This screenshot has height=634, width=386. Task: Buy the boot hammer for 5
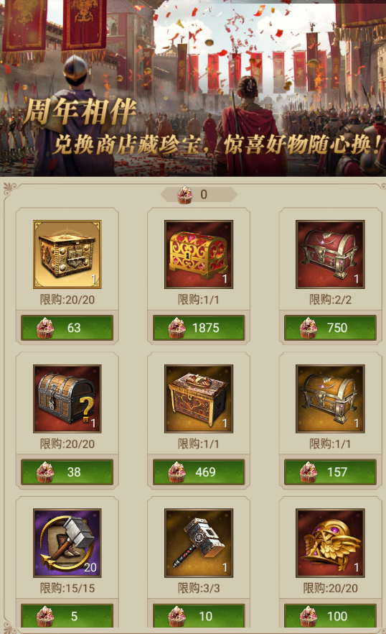click(x=67, y=616)
